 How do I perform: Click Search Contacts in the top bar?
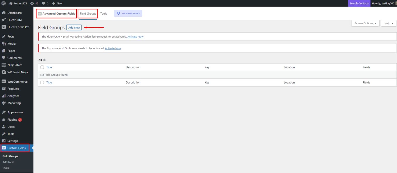tap(359, 3)
